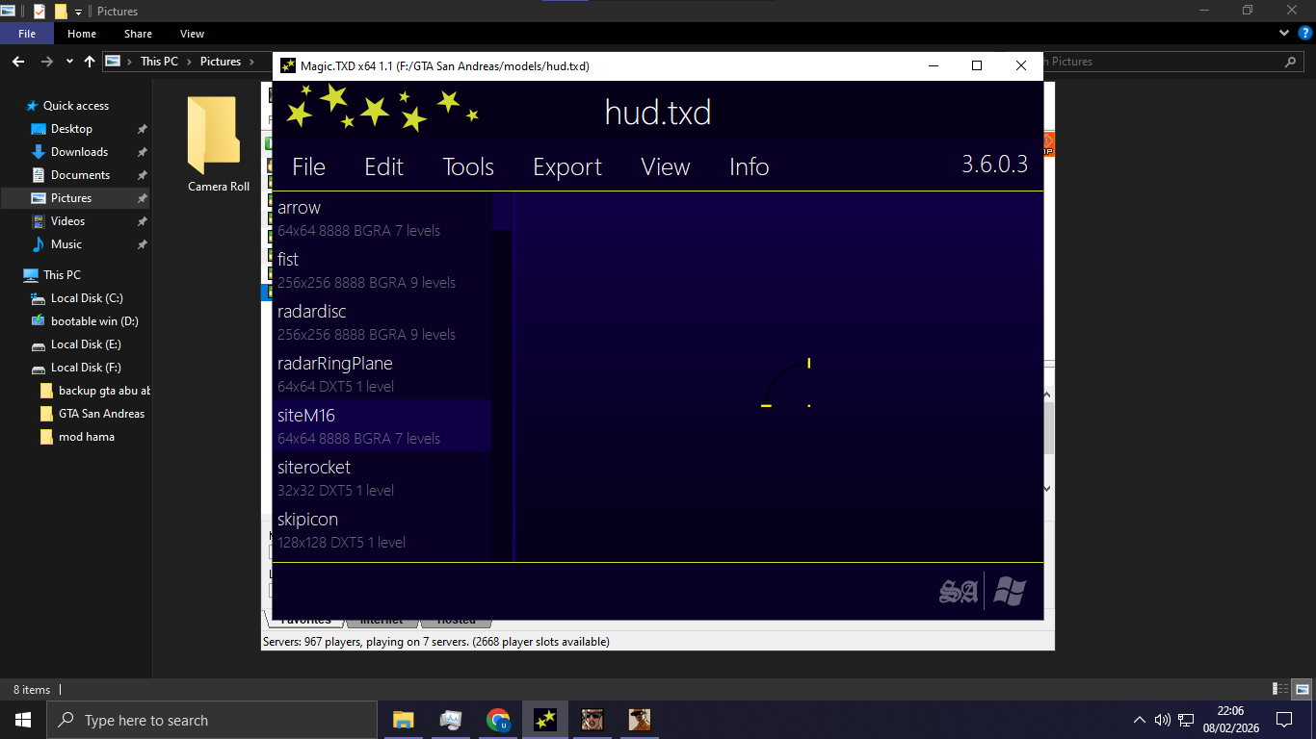The height and width of the screenshot is (739, 1316).
Task: Switch Explorer to details view icon
Action: point(1281,689)
